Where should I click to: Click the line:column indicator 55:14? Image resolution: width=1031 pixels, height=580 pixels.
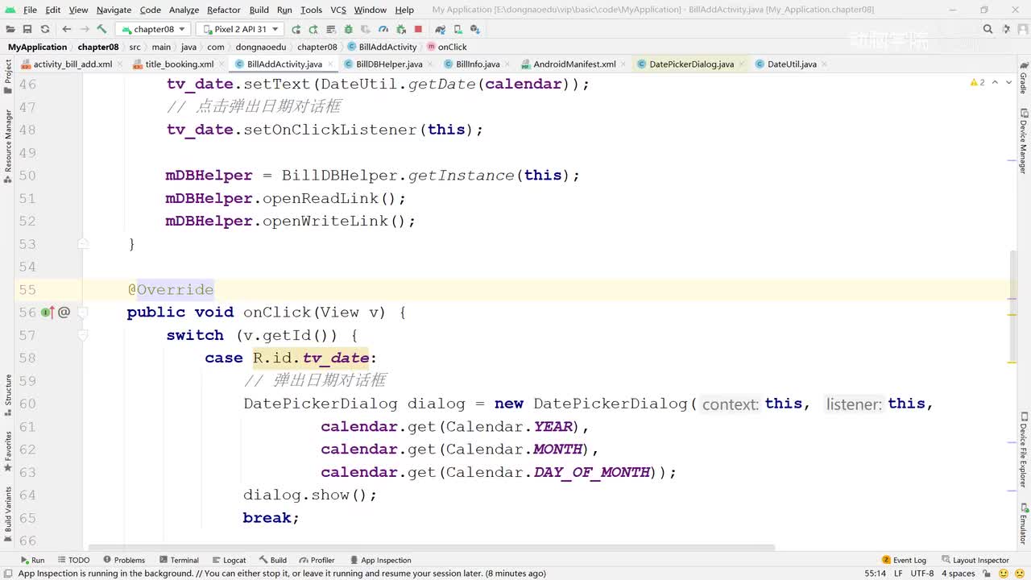(x=876, y=574)
